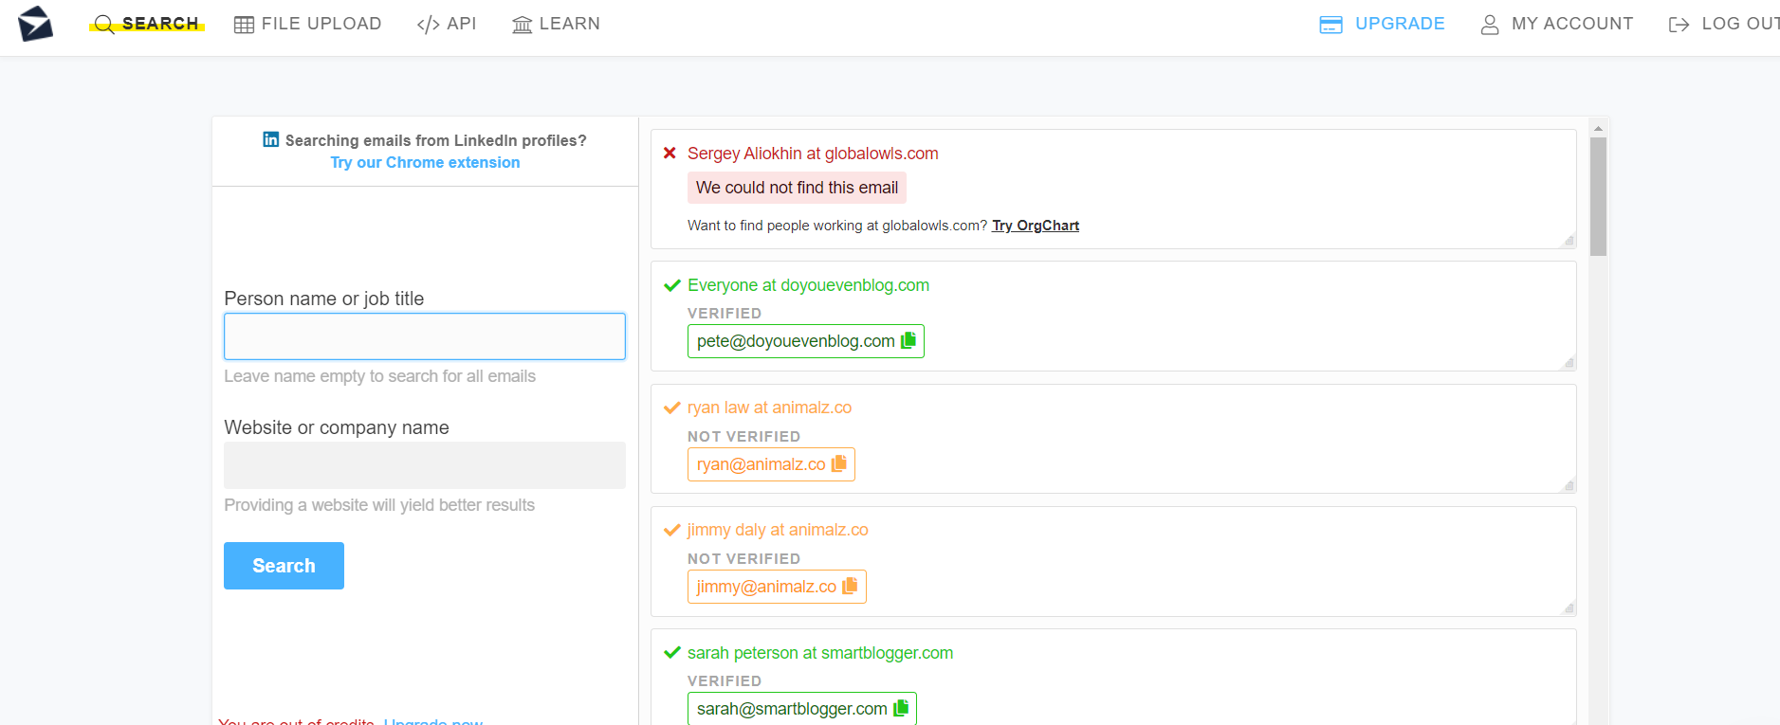Click the blue Search button

pos(284,566)
